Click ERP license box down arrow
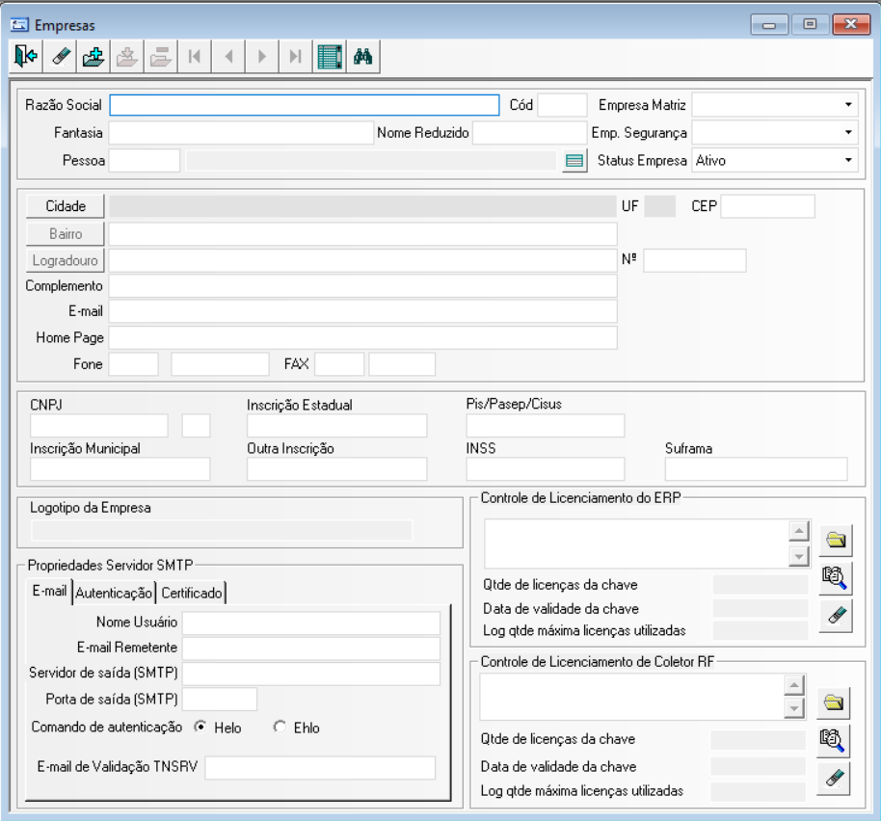Screen dimensions: 881x821 click(799, 557)
